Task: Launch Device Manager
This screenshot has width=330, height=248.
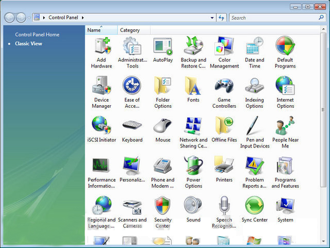Action: click(x=102, y=93)
